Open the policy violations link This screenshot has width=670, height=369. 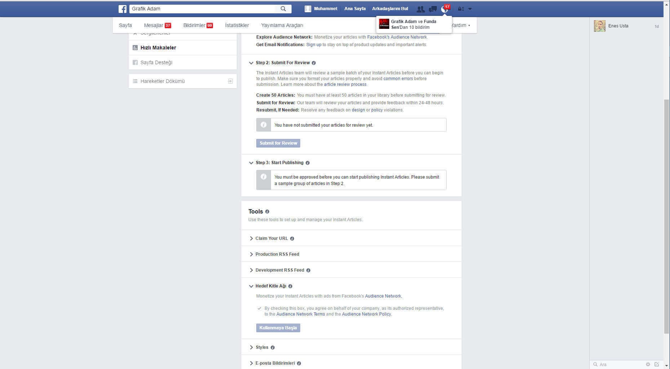coord(377,110)
